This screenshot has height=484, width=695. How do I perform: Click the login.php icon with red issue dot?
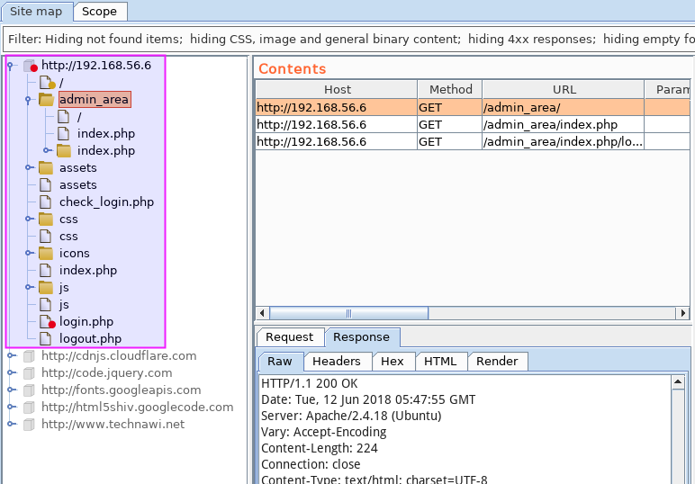47,322
